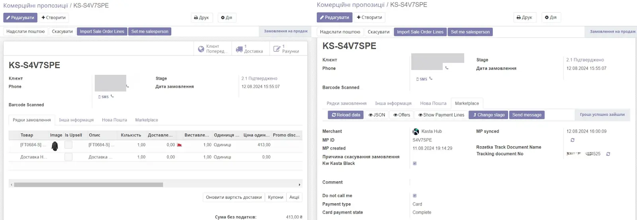Open the product image thumbnail in FT0684-S row
Image resolution: width=637 pixels, height=220 pixels.
(55, 146)
